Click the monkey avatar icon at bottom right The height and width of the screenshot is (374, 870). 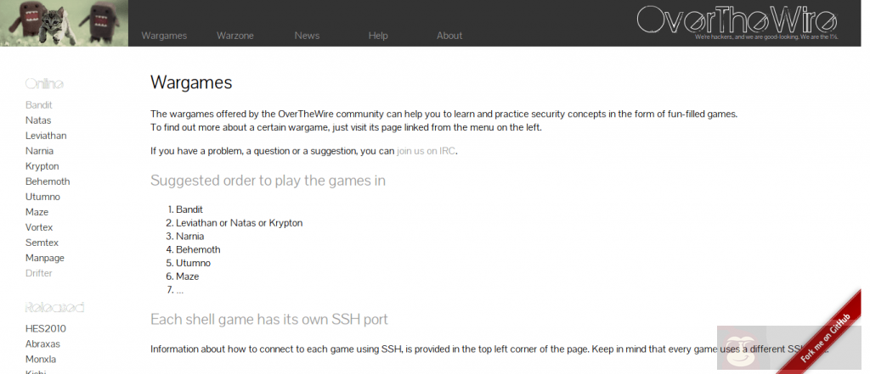coord(739,349)
